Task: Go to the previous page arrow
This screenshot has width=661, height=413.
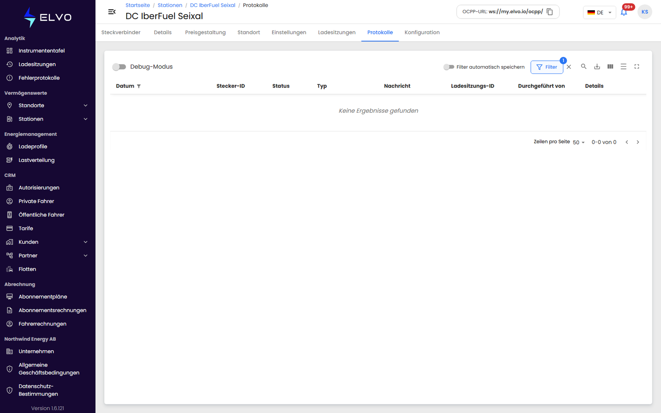Action: point(627,142)
